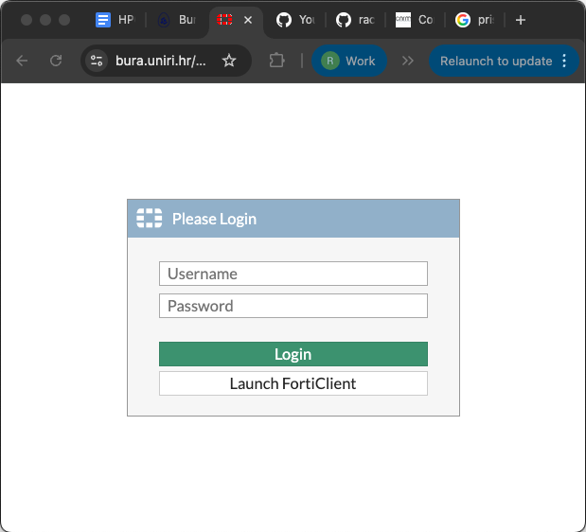Screen dimensions: 586x532
Task: Click the Launch FortiClient button
Action: coord(293,383)
